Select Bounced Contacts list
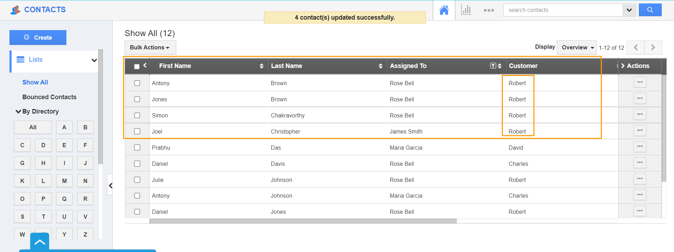Image resolution: width=674 pixels, height=252 pixels. pos(49,97)
